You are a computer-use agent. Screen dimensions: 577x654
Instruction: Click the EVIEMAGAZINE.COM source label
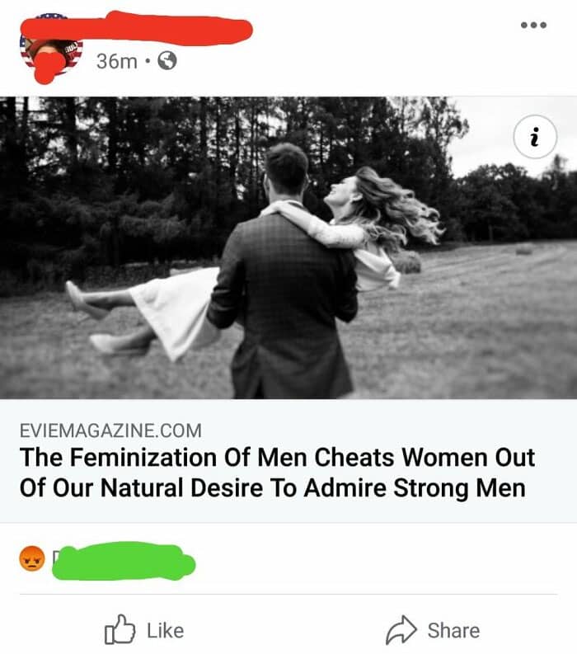point(111,431)
